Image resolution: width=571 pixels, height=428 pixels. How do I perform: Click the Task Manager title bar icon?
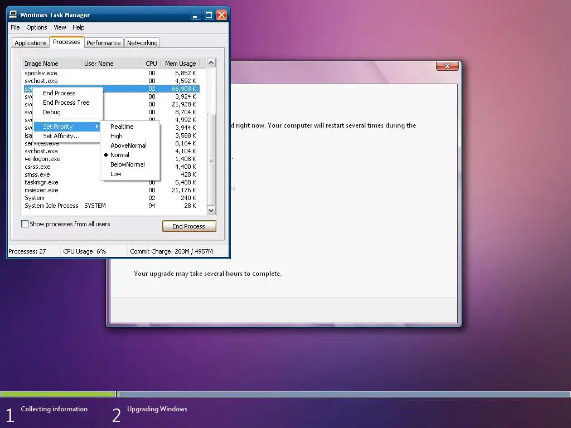13,14
